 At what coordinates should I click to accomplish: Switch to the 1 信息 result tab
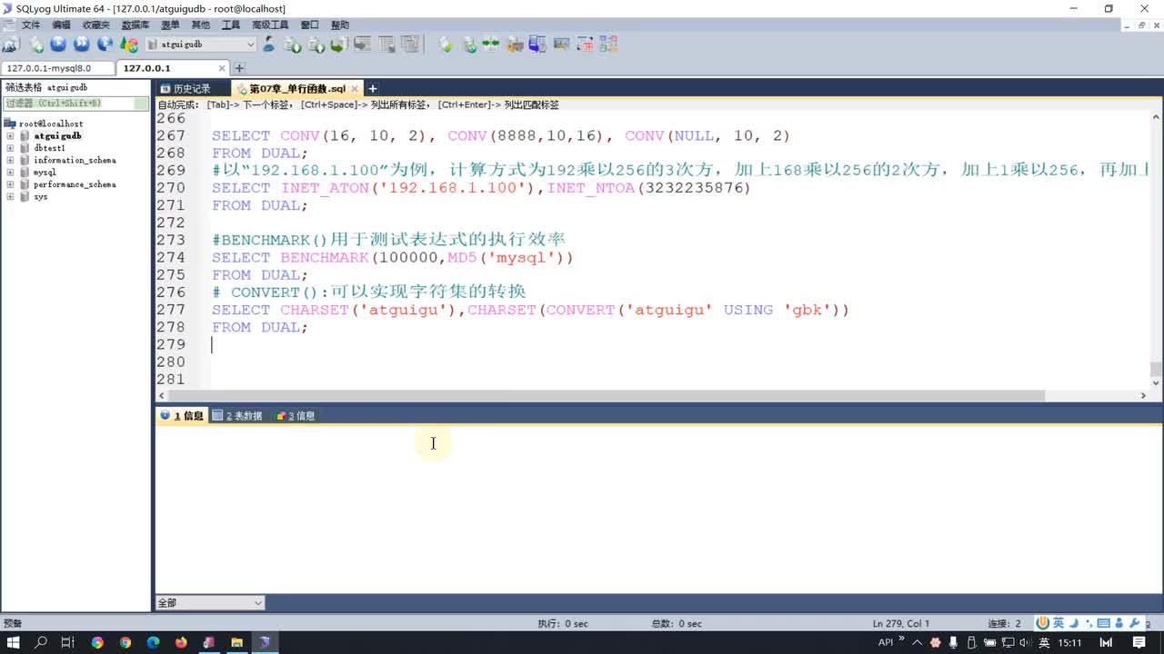pyautogui.click(x=182, y=416)
